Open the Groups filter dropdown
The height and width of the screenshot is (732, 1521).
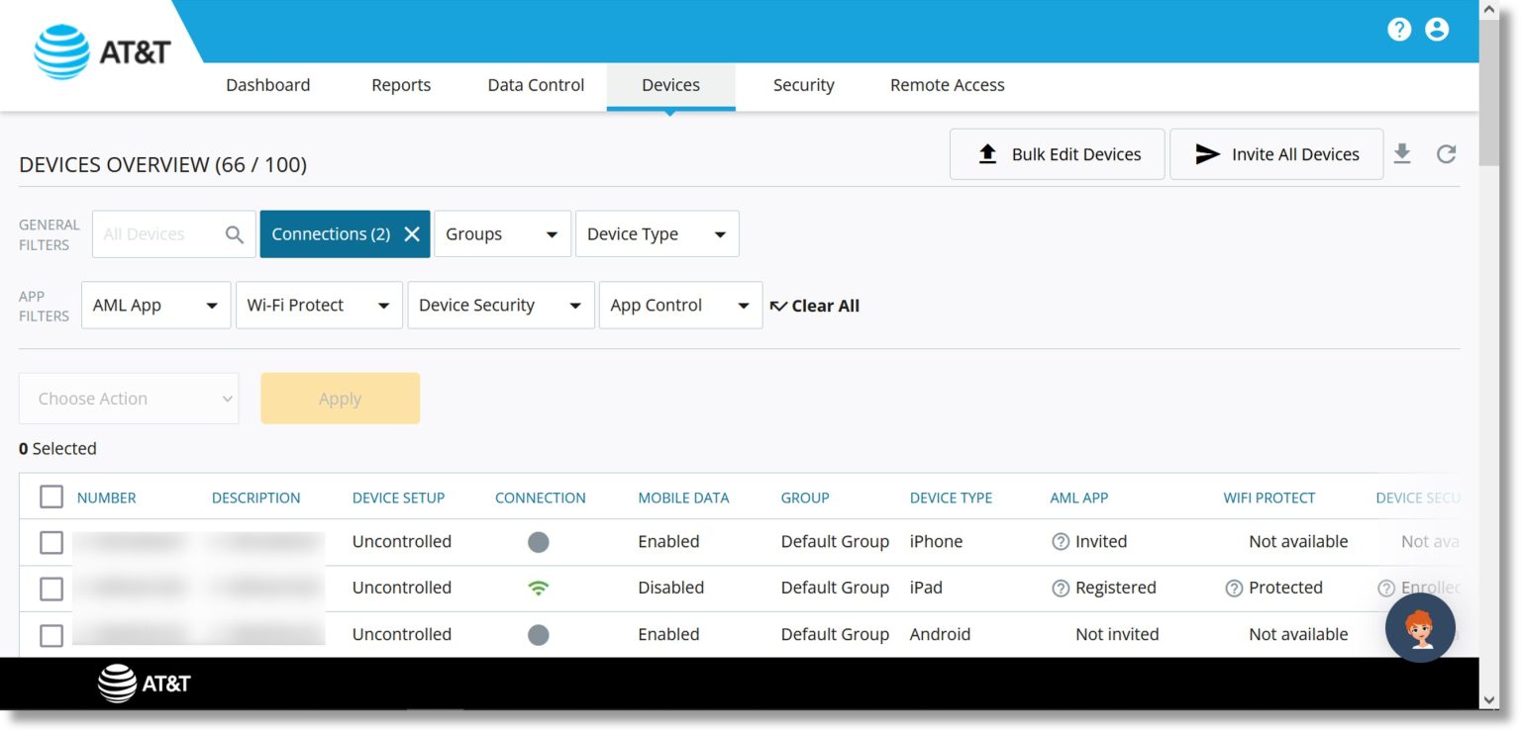(502, 233)
